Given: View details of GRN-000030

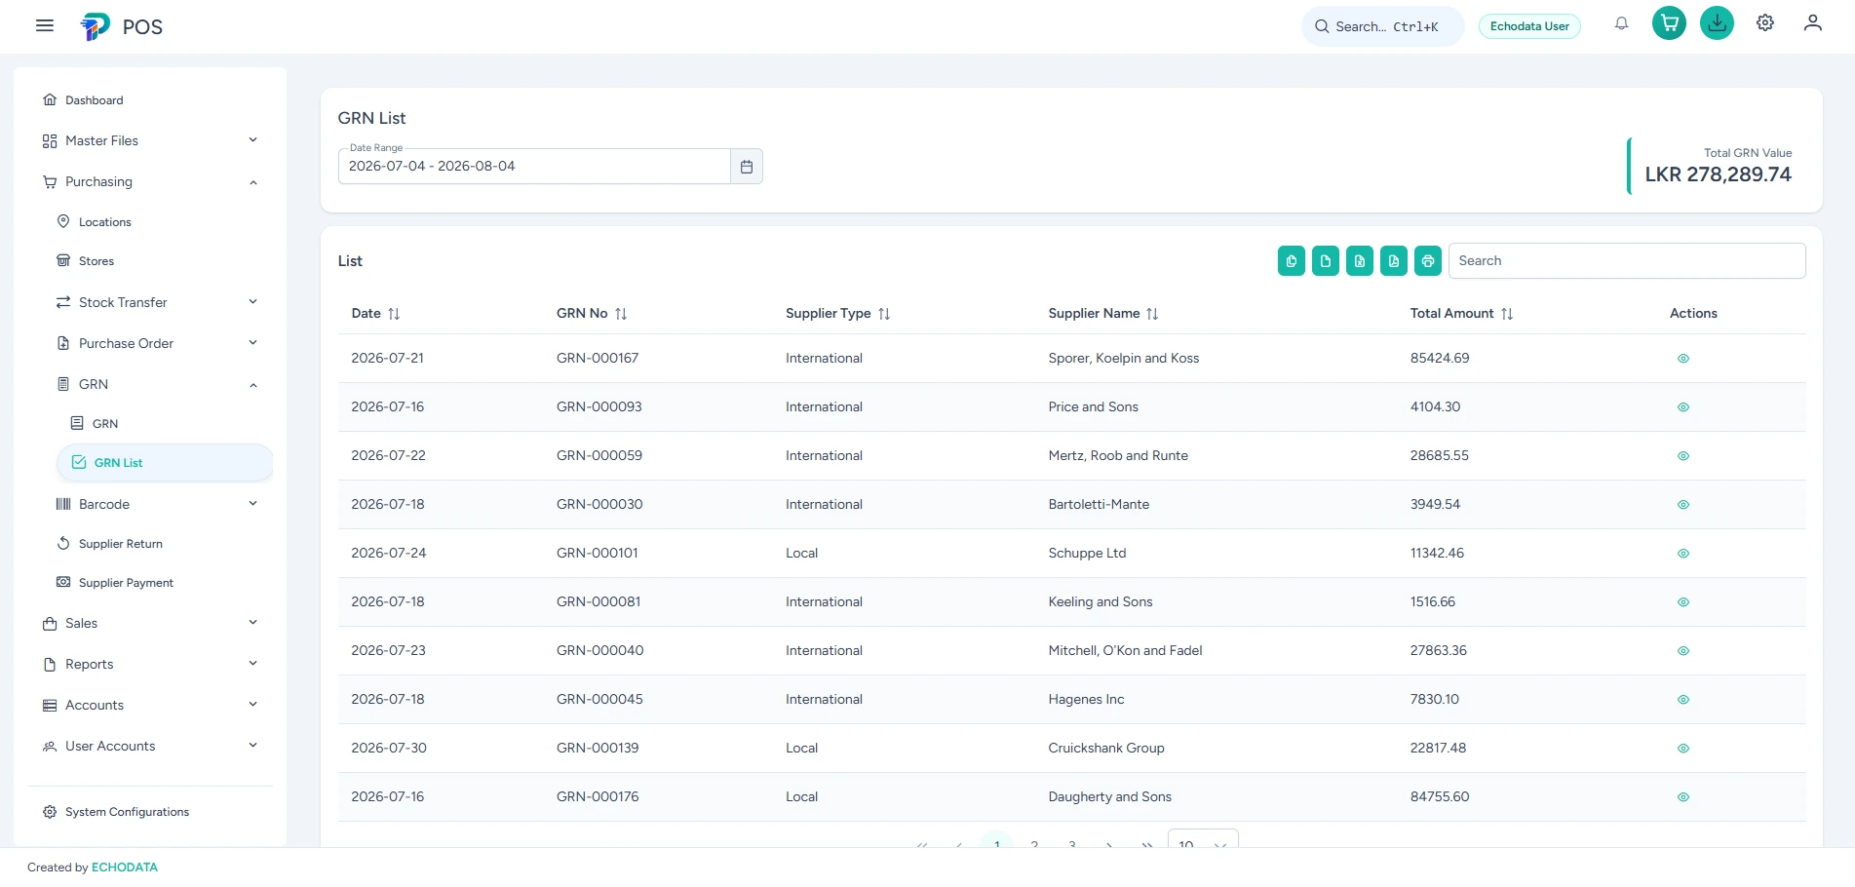Looking at the screenshot, I should coord(1683,505).
